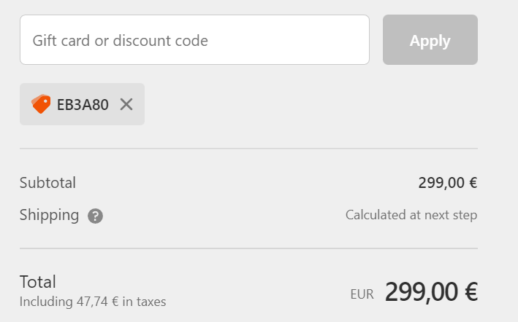The width and height of the screenshot is (518, 322).
Task: Click the Subtotal label
Action: (x=47, y=183)
